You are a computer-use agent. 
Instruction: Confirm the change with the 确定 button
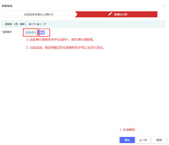coord(127,140)
